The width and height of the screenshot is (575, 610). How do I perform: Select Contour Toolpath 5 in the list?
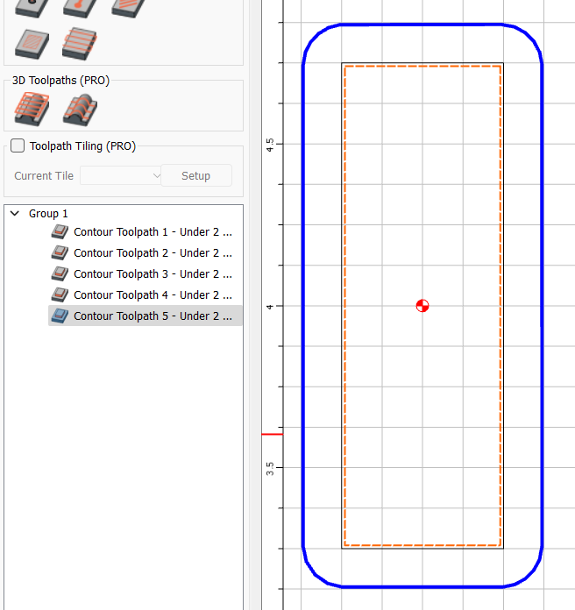click(146, 316)
